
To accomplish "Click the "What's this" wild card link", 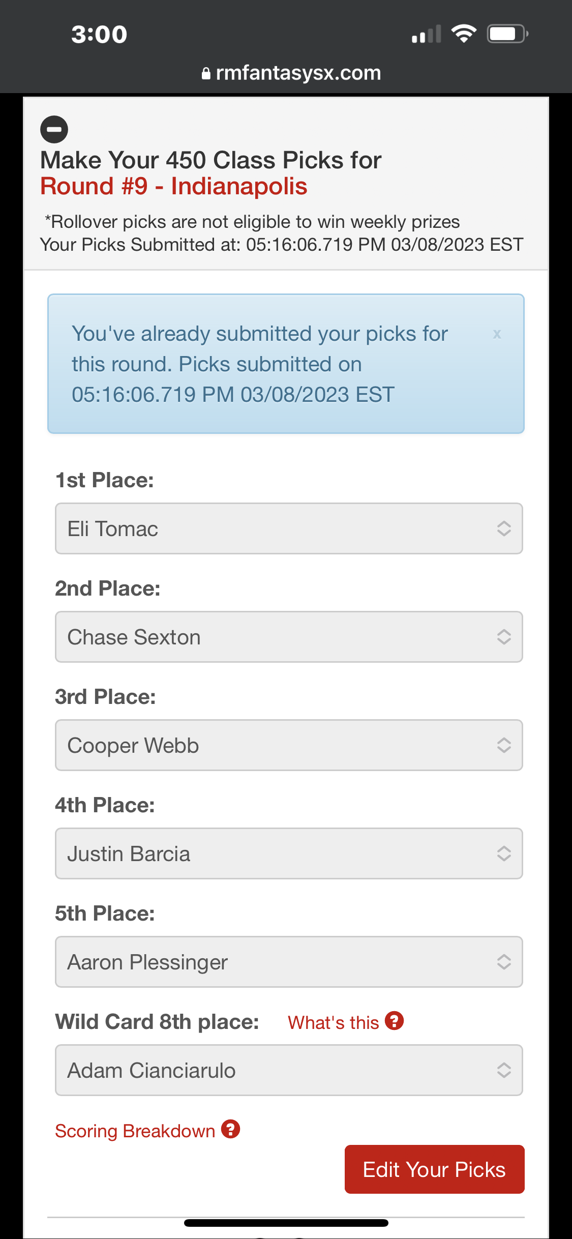I will (333, 1022).
